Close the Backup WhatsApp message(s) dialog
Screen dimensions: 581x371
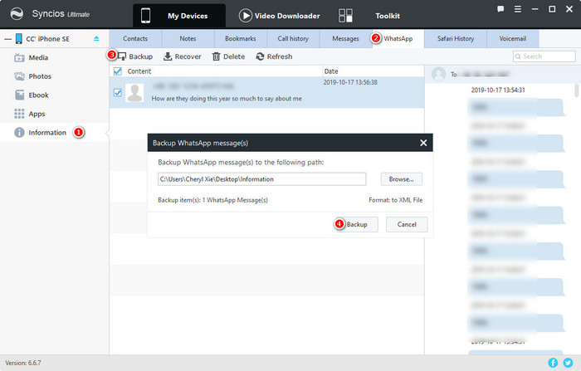click(x=423, y=143)
